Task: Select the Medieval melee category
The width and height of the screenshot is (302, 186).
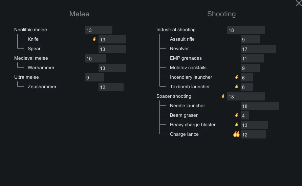Action: pyautogui.click(x=31, y=58)
